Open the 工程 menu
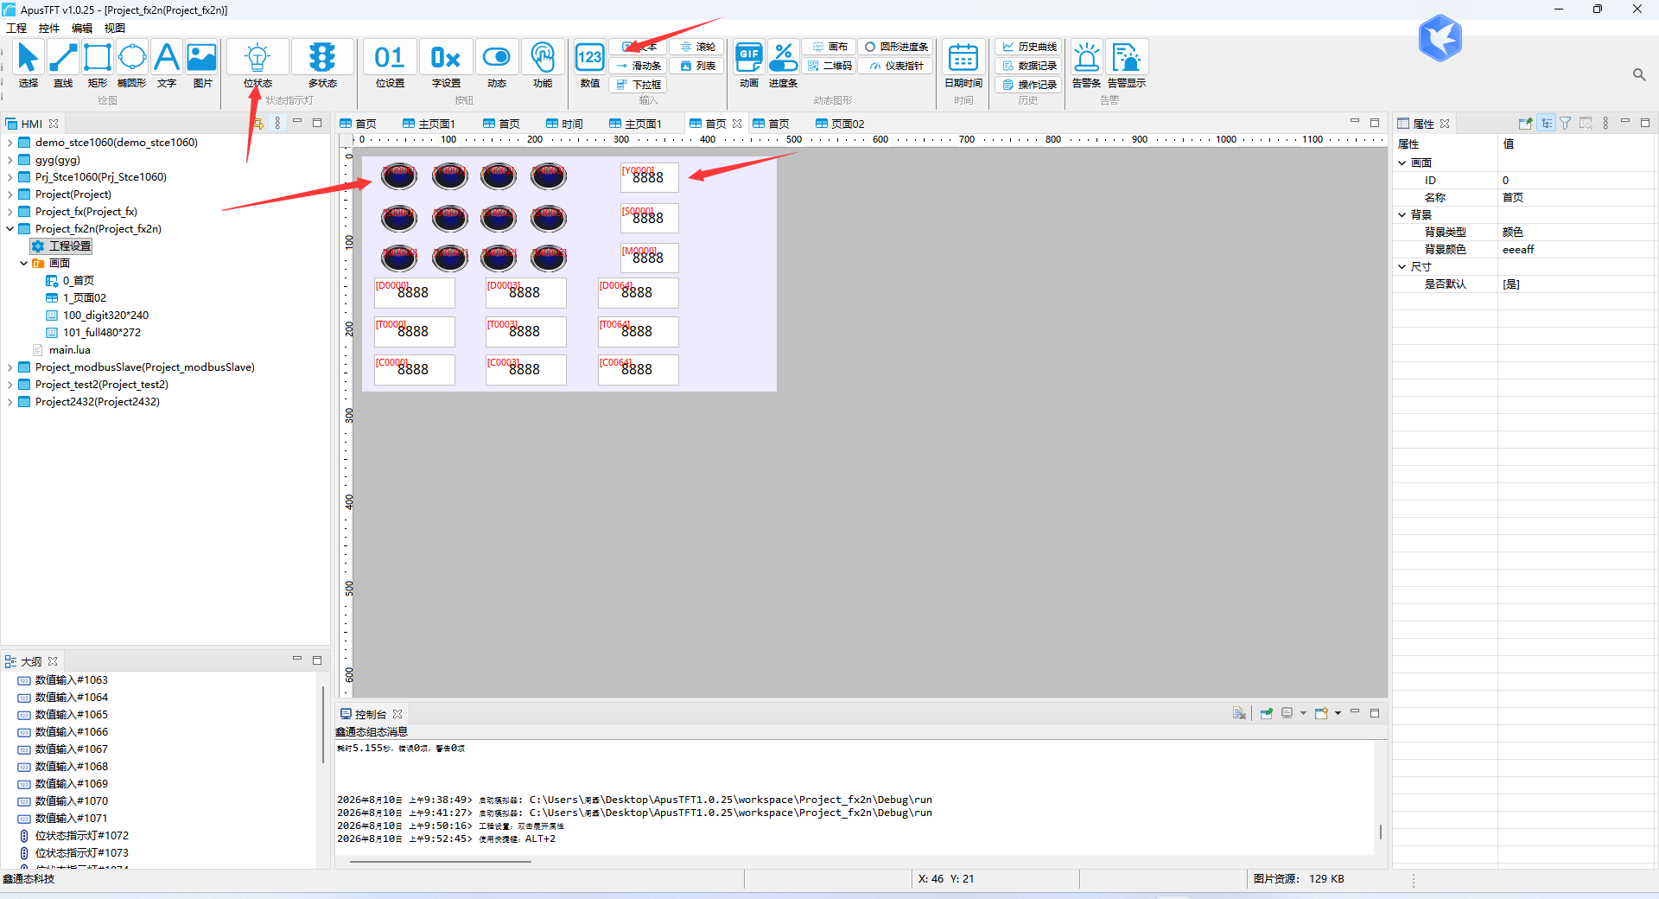This screenshot has height=899, width=1659. coord(16,28)
